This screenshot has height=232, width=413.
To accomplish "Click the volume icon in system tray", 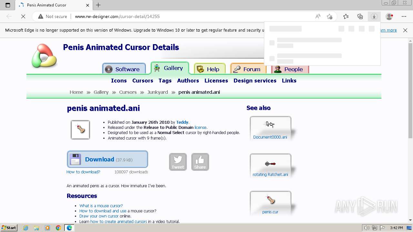I will (x=367, y=228).
